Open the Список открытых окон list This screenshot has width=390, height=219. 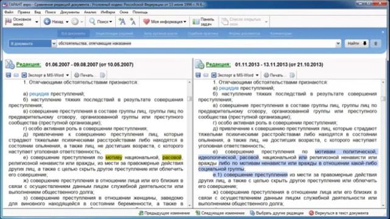(x=244, y=22)
